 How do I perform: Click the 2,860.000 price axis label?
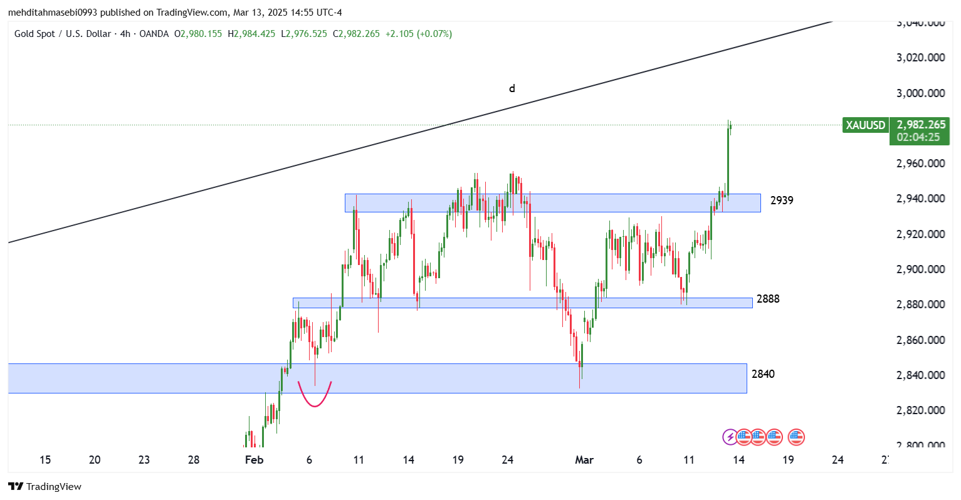click(920, 340)
